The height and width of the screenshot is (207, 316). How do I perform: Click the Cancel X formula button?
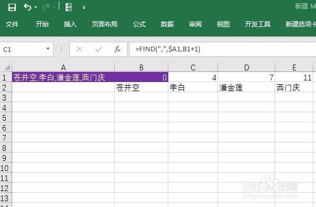point(79,49)
